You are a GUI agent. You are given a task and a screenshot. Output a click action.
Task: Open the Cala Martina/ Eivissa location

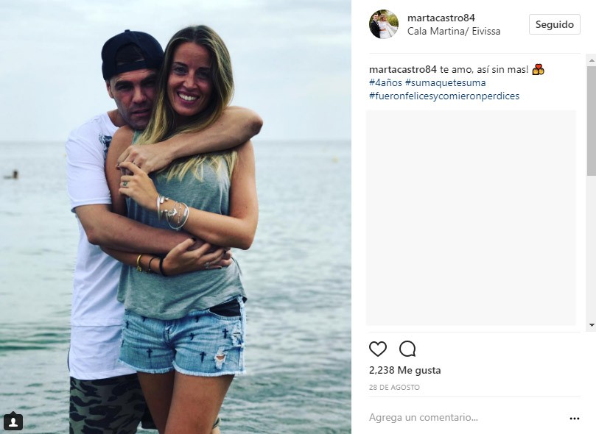coord(454,31)
